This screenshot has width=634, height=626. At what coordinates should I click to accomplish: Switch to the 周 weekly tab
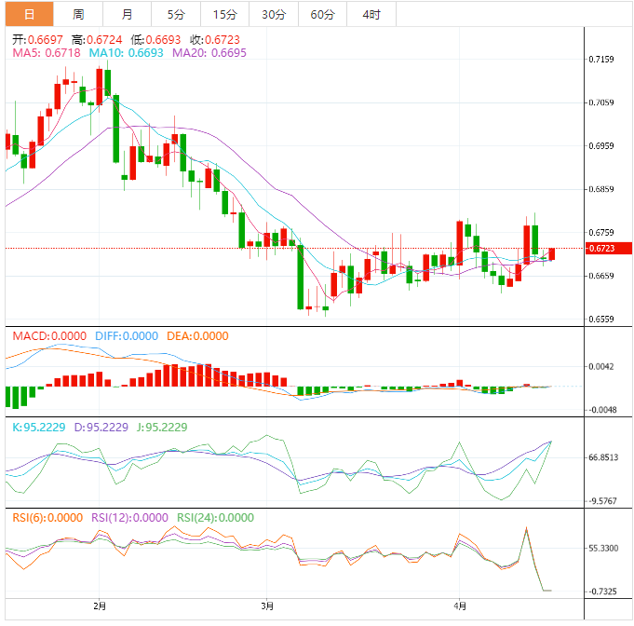tap(78, 14)
